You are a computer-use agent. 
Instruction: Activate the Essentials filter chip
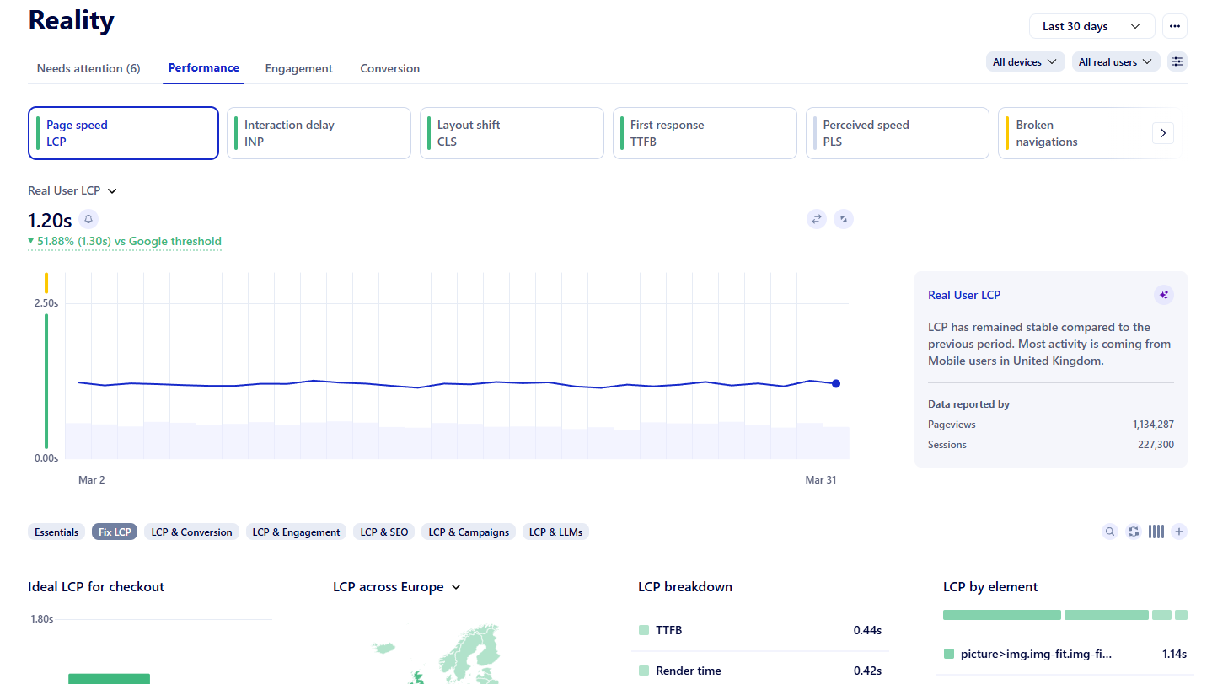[x=56, y=532]
